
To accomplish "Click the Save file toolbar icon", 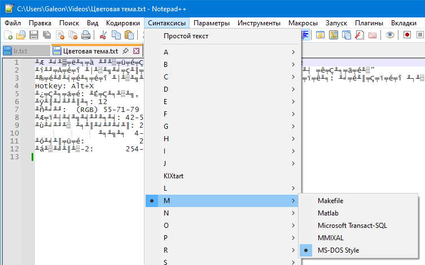I will 33,35.
